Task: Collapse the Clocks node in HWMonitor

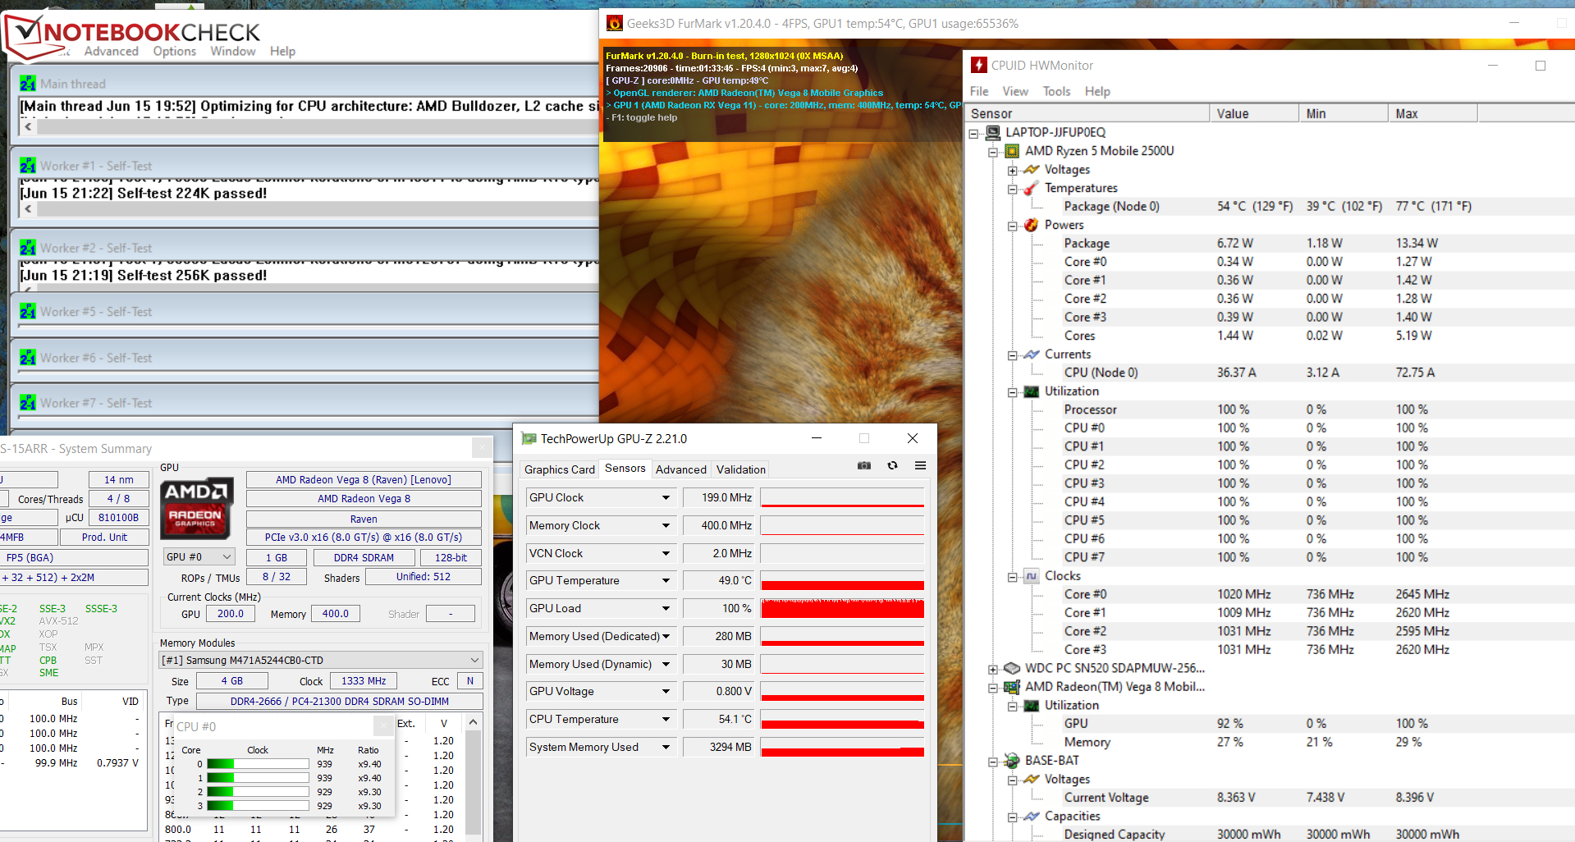Action: (x=1013, y=577)
